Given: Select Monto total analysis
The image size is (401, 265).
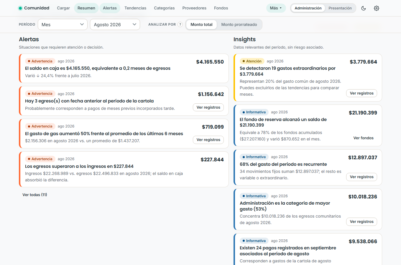Looking at the screenshot, I should tap(201, 24).
